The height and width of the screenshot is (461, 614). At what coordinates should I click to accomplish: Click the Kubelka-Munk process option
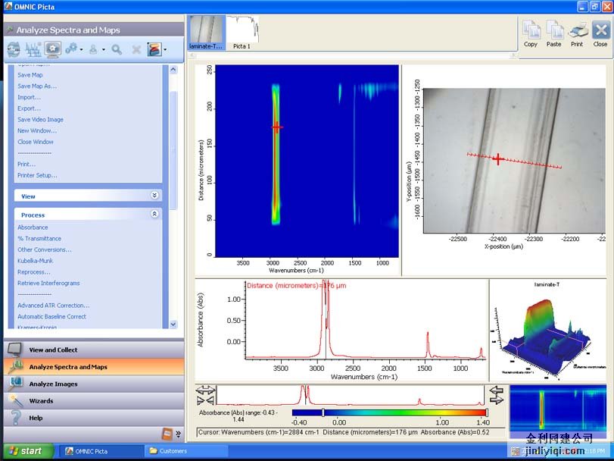(34, 261)
